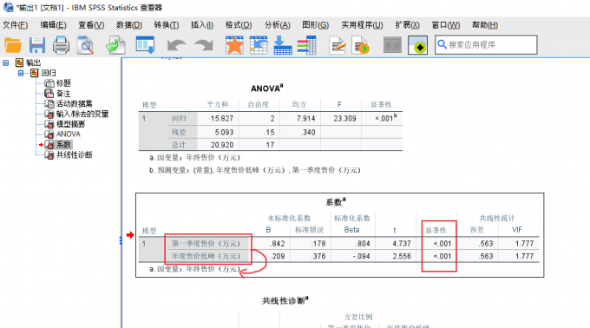Select 标题 in the outline tree
The width and height of the screenshot is (590, 328).
[x=63, y=83]
